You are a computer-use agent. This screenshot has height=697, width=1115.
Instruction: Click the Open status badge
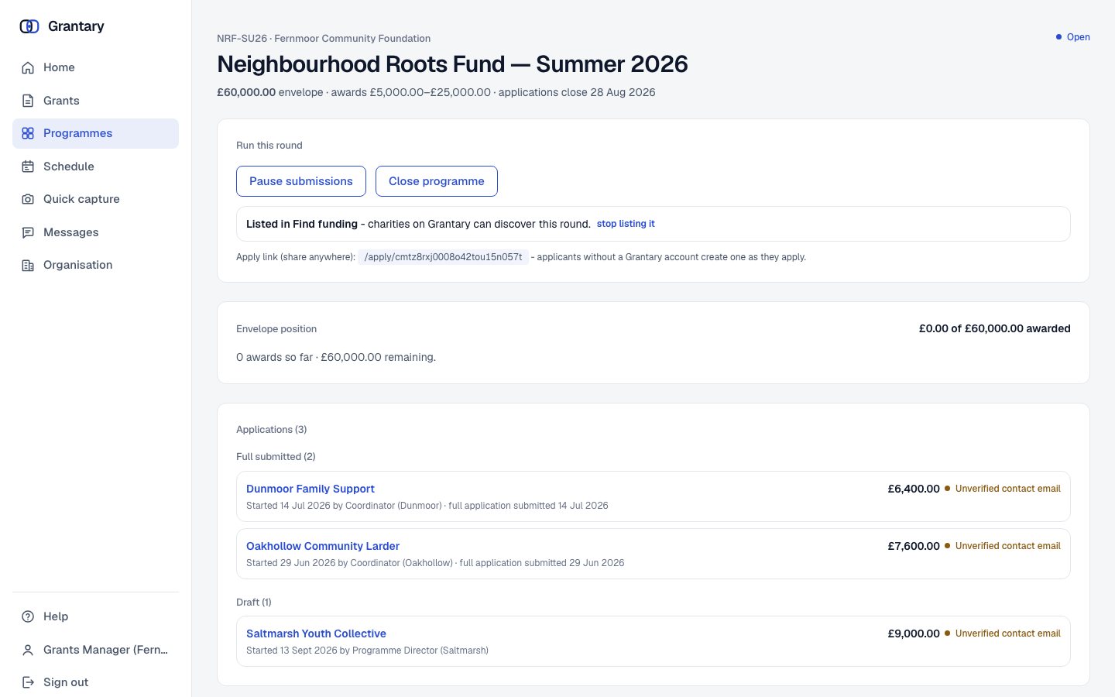click(1073, 37)
